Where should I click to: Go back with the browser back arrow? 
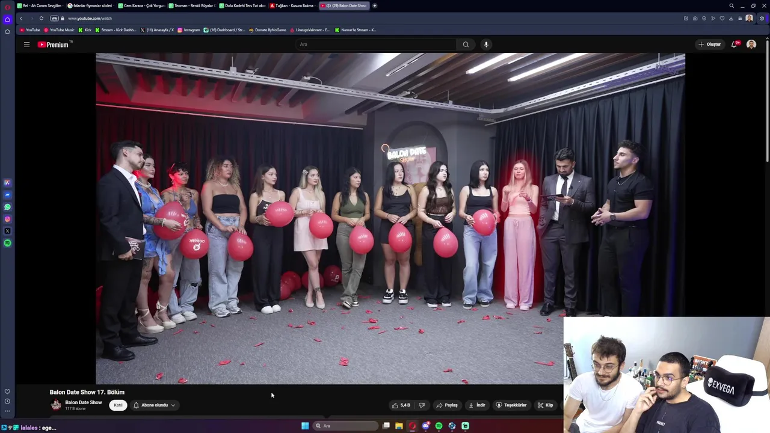click(x=21, y=19)
